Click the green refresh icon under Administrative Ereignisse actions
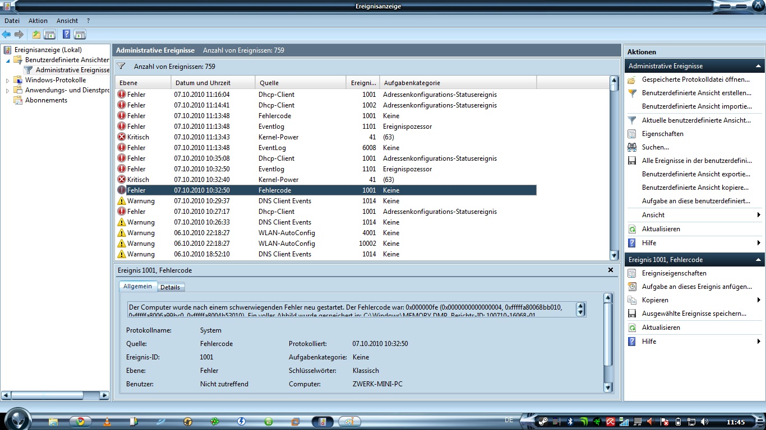Screen dimensions: 766x430 tap(632, 229)
